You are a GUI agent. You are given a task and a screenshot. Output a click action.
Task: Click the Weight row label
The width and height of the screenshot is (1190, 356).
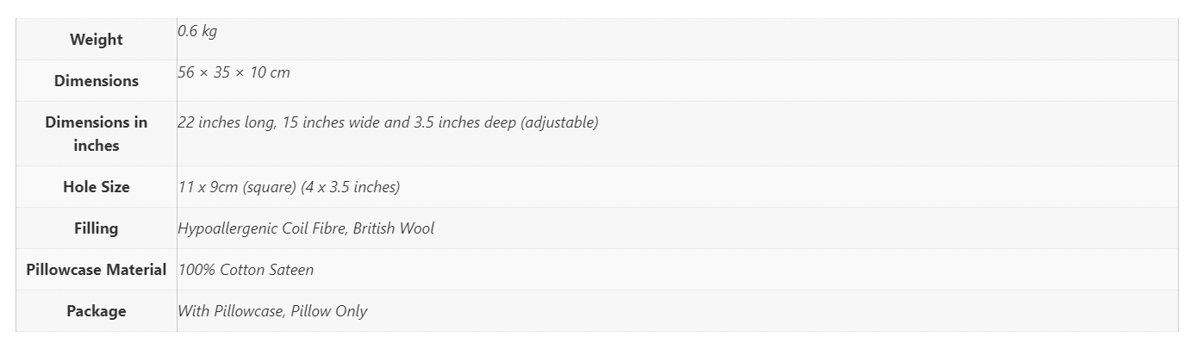pos(97,40)
